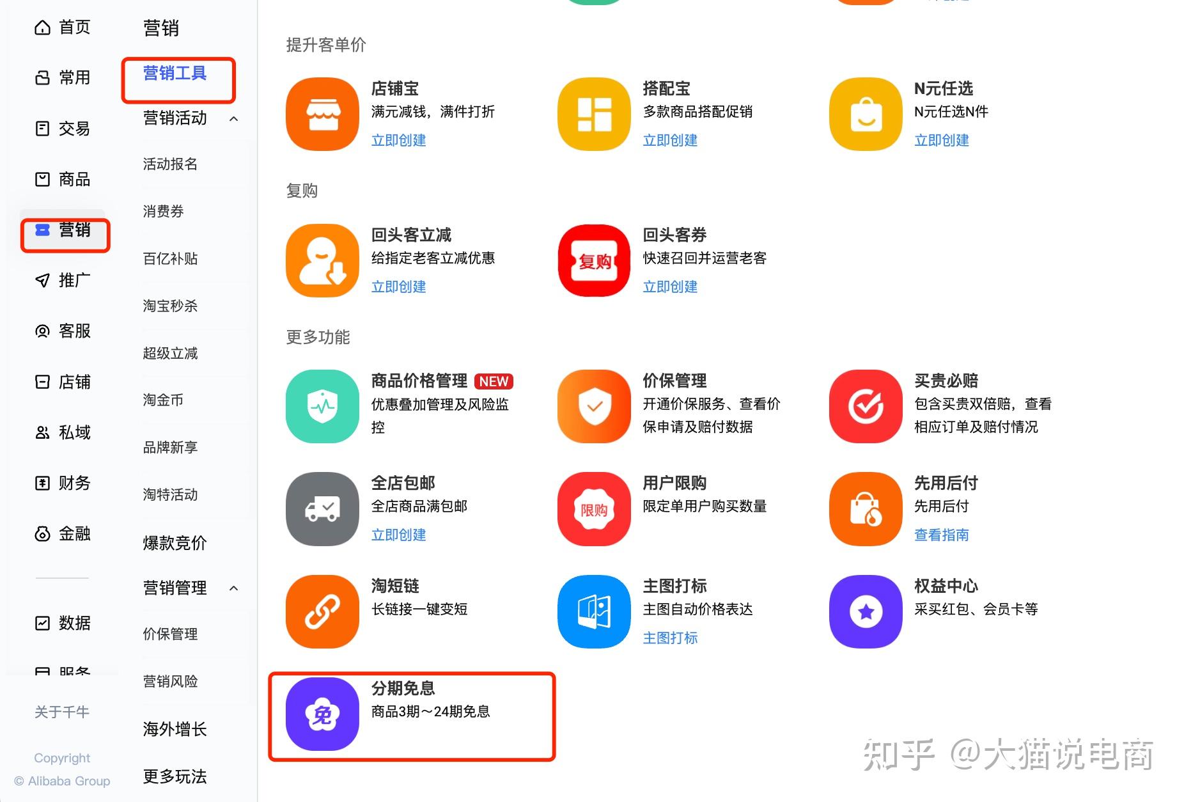Open 营销风险 submenu item

[170, 681]
